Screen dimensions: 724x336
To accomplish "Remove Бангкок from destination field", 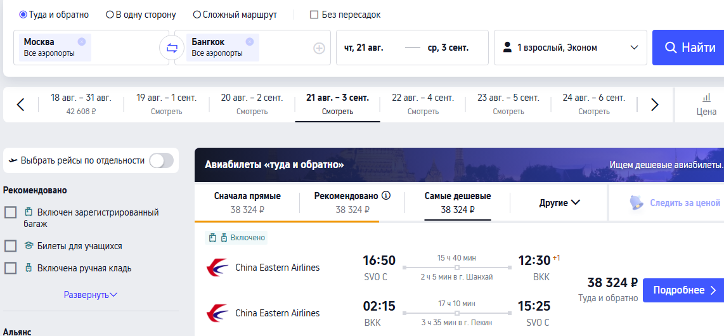I will 250,42.
